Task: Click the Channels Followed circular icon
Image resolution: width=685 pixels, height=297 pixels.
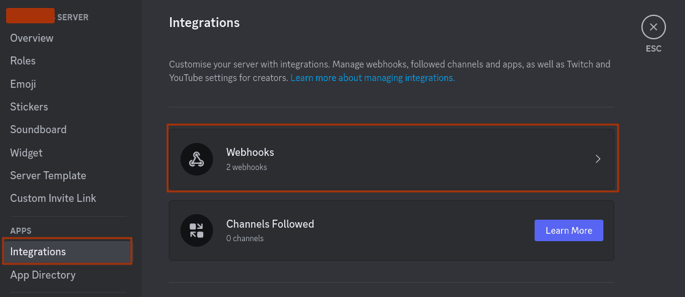Action: pos(196,231)
